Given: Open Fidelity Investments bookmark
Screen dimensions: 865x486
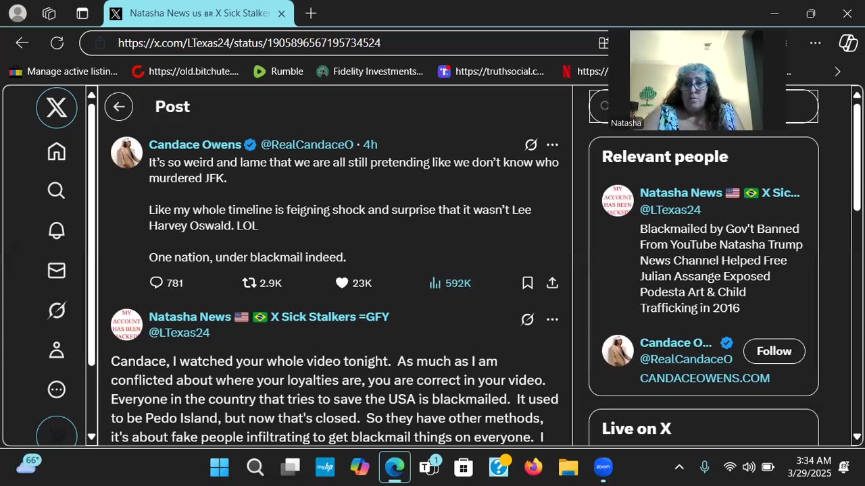Looking at the screenshot, I should 370,72.
